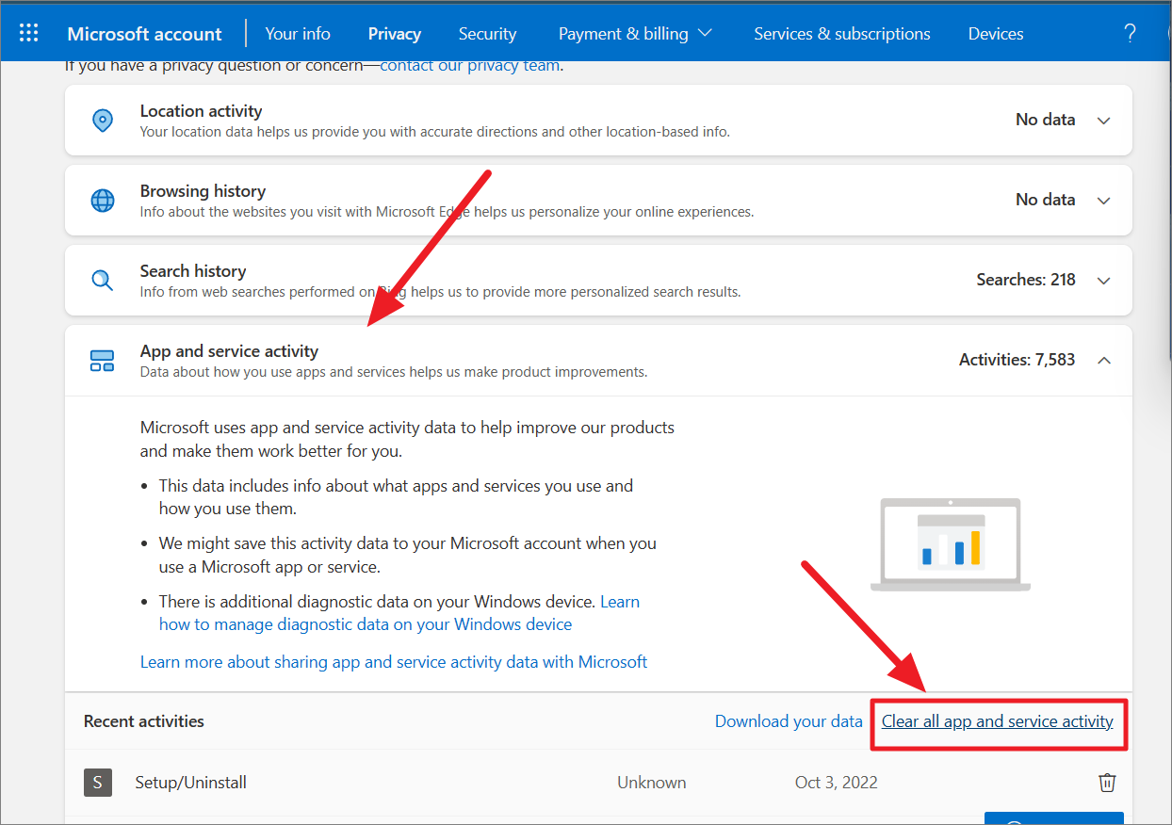Delete the Setup/Uninstall activity with trash icon
The height and width of the screenshot is (825, 1172).
tap(1107, 782)
